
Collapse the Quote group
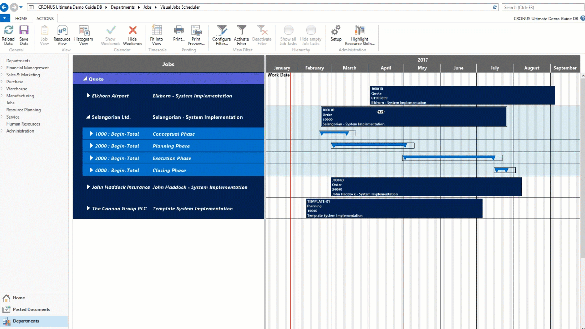[x=85, y=79]
